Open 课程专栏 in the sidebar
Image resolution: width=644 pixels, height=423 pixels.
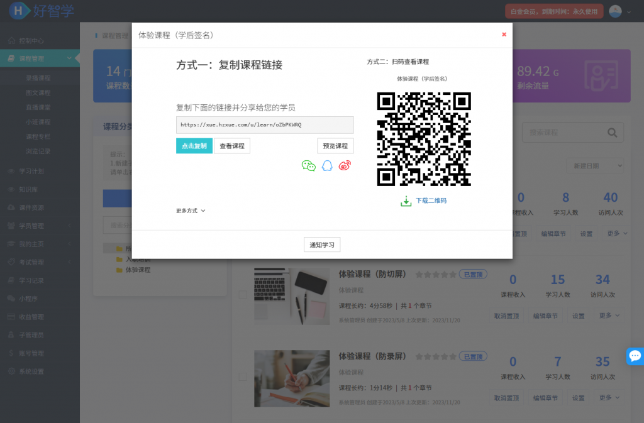pyautogui.click(x=38, y=136)
